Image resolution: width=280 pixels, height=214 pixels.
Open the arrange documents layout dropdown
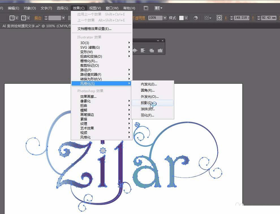(x=158, y=8)
